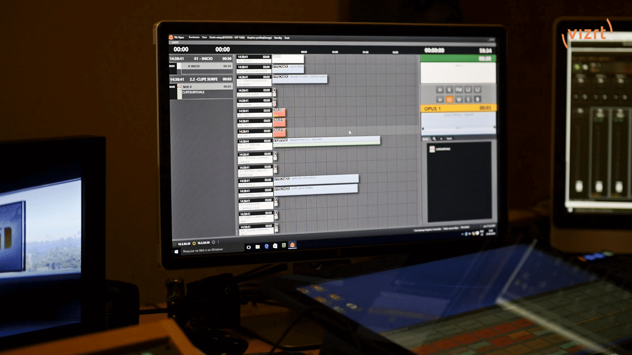Viewport: 632px width, 355px height.
Task: Select the clip thumbnail in the dark browser panel
Action: [432, 149]
